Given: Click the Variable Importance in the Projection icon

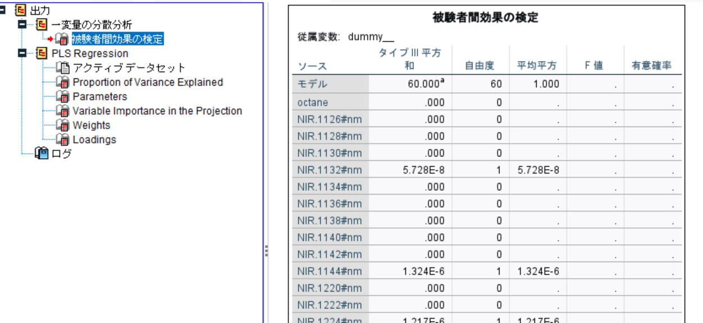Looking at the screenshot, I should point(63,111).
